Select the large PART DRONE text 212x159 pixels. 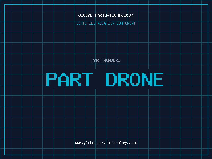105,79
